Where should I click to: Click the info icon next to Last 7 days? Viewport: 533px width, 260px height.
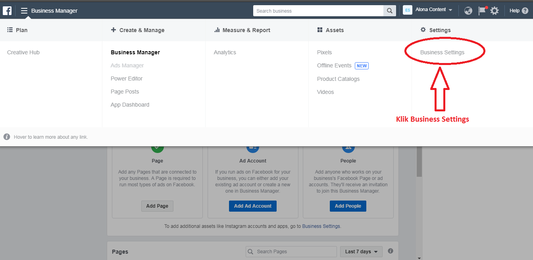click(391, 251)
